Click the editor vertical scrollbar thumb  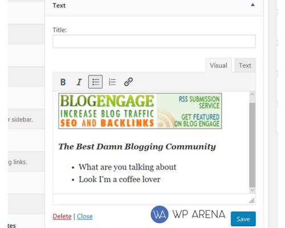pyautogui.click(x=253, y=145)
